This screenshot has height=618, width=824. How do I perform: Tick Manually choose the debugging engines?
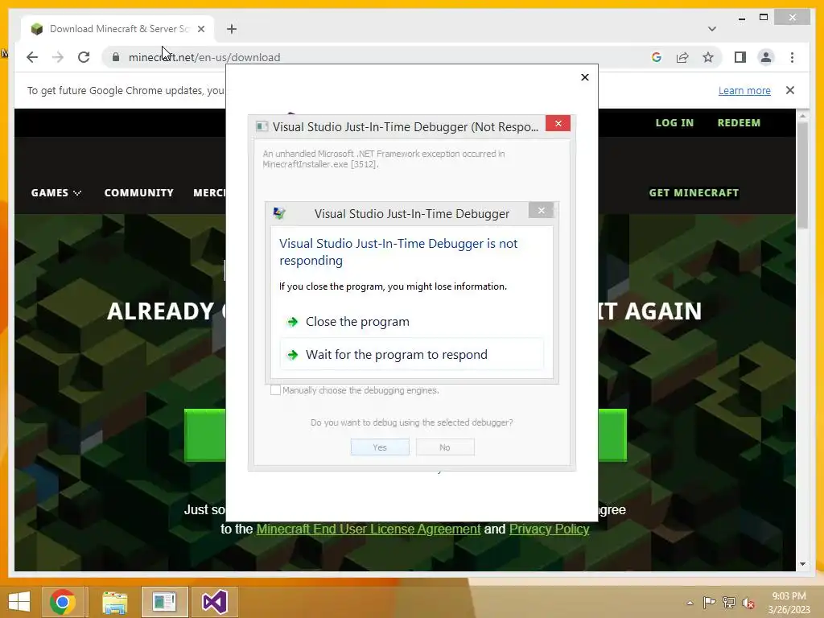275,390
